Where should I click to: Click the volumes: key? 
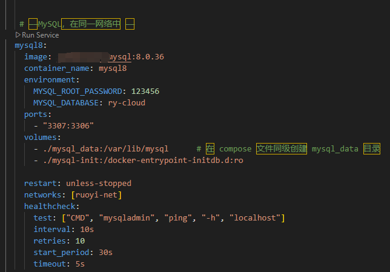pos(42,137)
